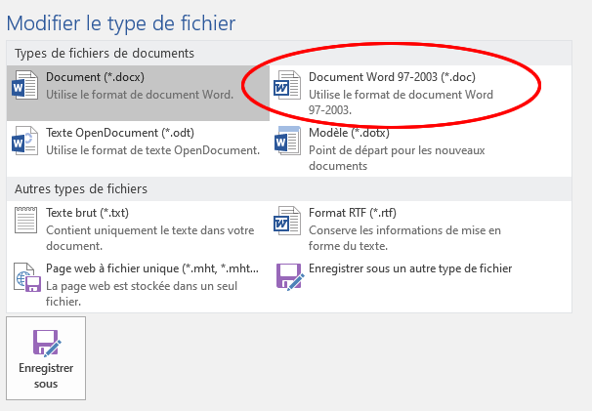Click the Enregistrer sous button label
This screenshot has height=411, width=592.
tap(46, 376)
